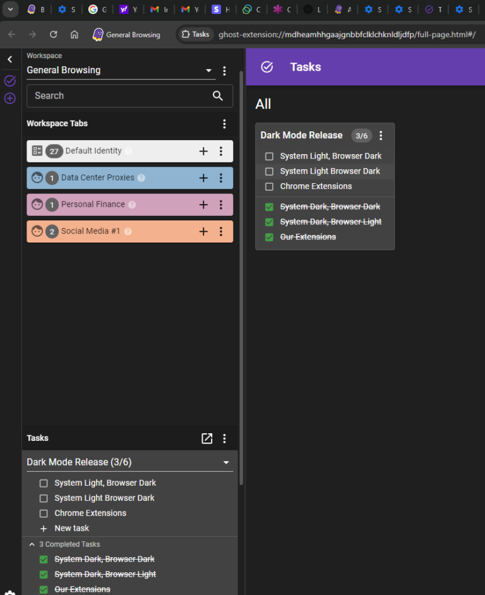The height and width of the screenshot is (595, 485).
Task: Click the identity avatar on Data Center Proxies
Action: click(37, 177)
